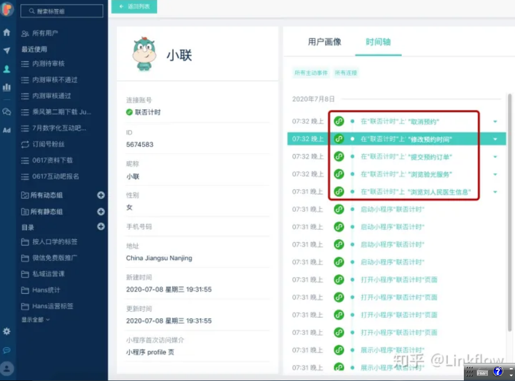Click the 小联 profile avatar image
515x381 pixels.
click(x=144, y=54)
